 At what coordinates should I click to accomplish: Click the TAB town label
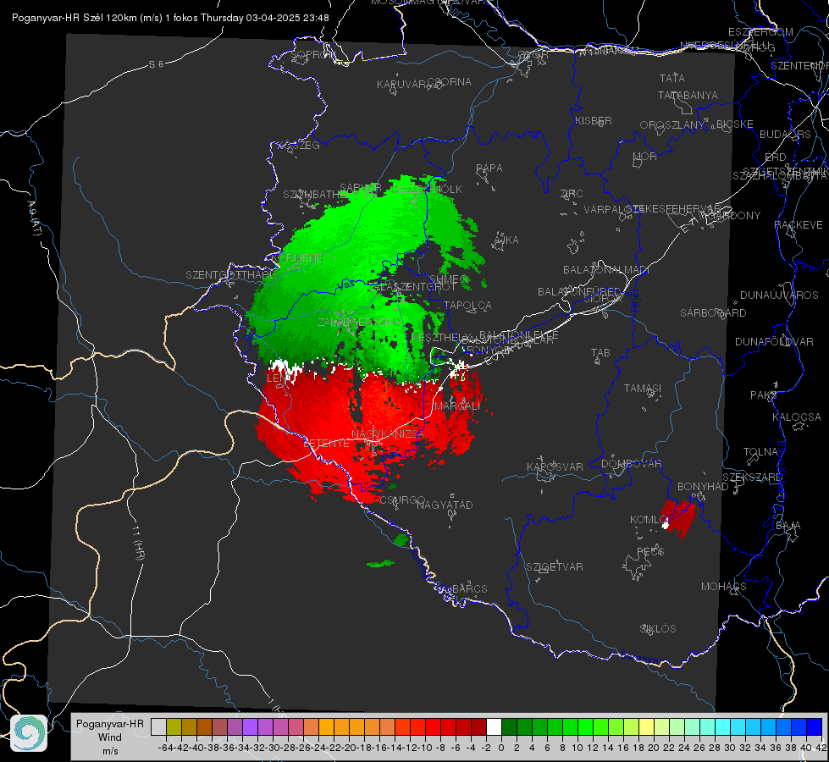click(x=600, y=352)
